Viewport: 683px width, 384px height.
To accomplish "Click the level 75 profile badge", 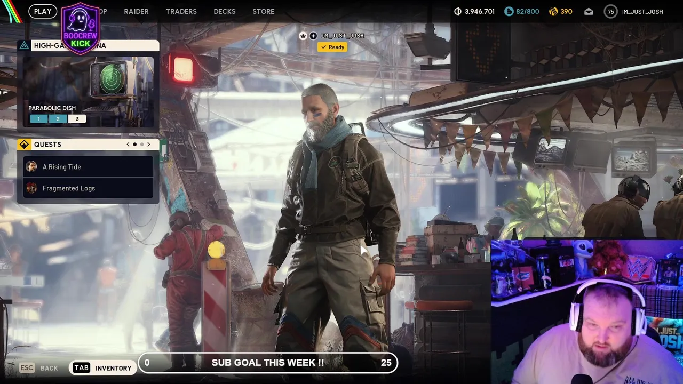I will click(610, 11).
